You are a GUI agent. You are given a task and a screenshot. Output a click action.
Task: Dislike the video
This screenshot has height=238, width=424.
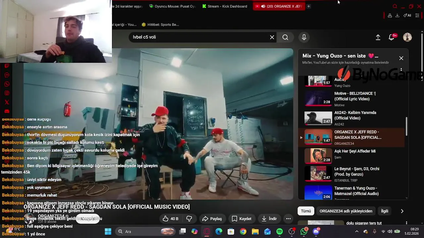(x=189, y=218)
